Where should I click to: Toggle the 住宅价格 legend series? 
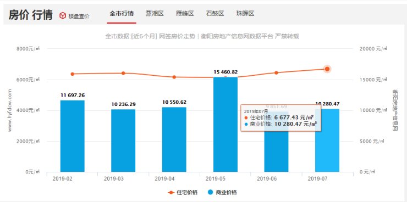coord(183,193)
